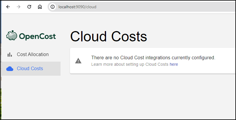
Task: Follow the 'here' setup link
Action: [x=174, y=65]
